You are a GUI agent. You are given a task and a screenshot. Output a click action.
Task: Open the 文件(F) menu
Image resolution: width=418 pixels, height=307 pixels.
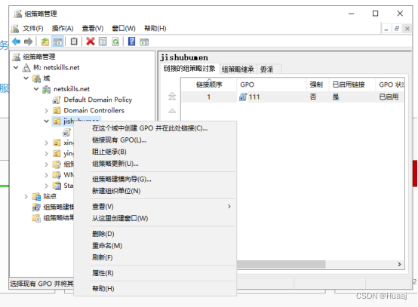pos(32,28)
